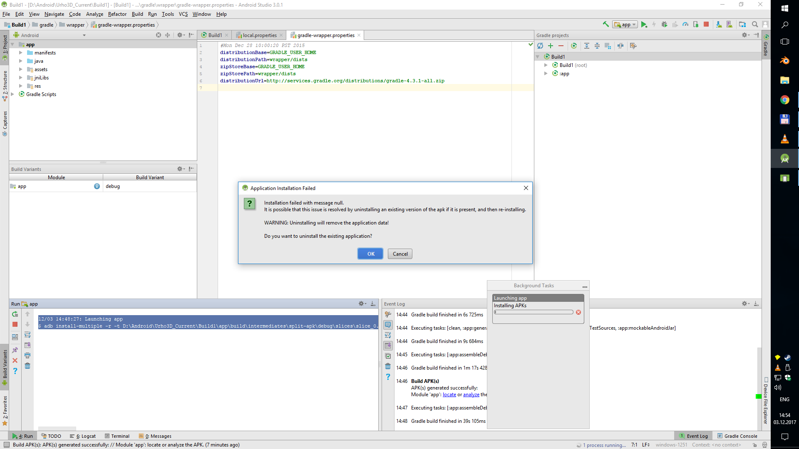The width and height of the screenshot is (799, 449).
Task: Close Run tab with red X icon
Action: tap(15, 360)
